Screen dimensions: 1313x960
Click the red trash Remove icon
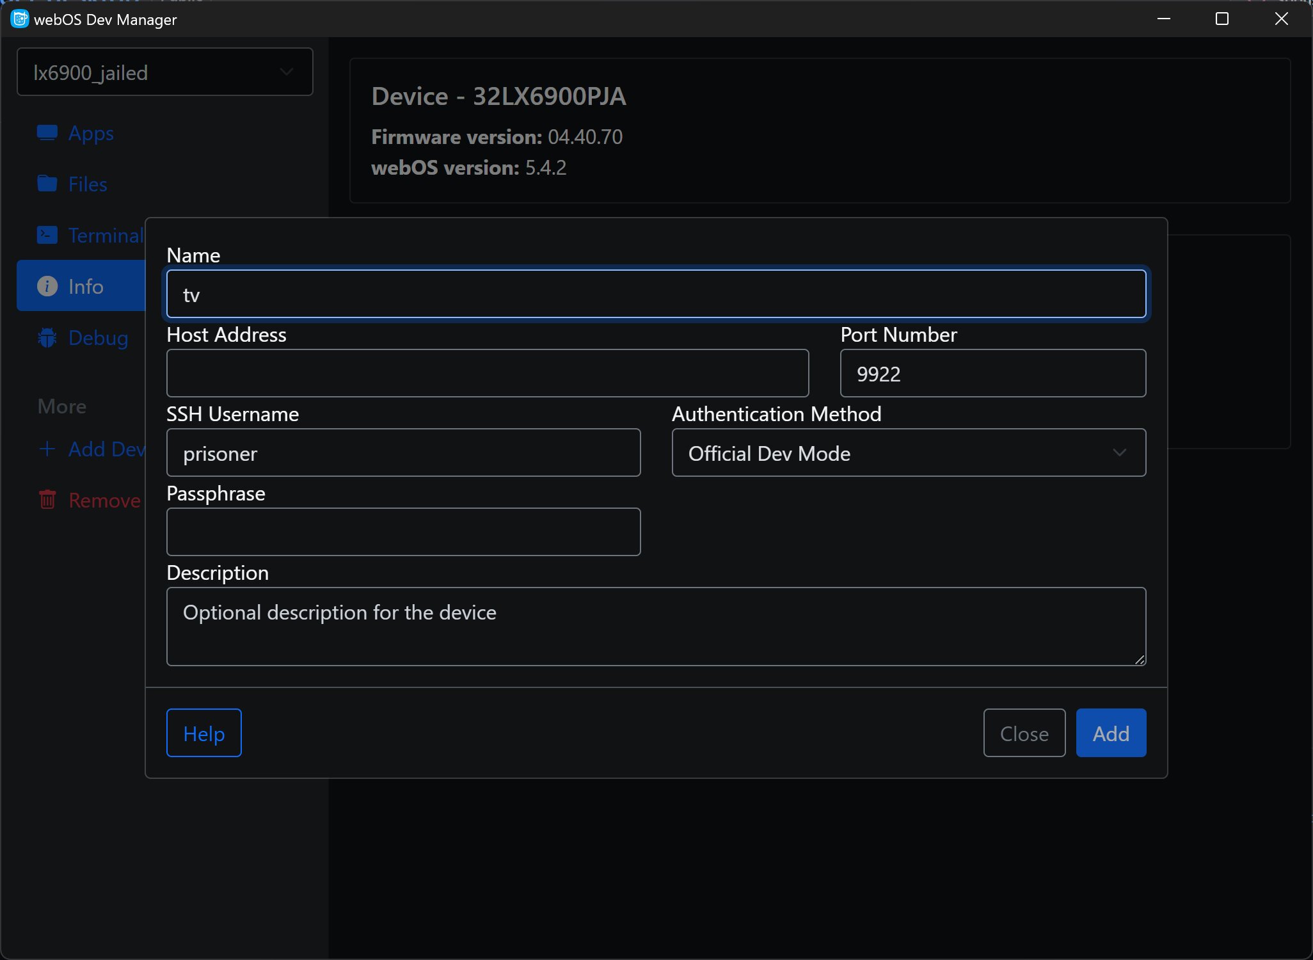point(47,500)
